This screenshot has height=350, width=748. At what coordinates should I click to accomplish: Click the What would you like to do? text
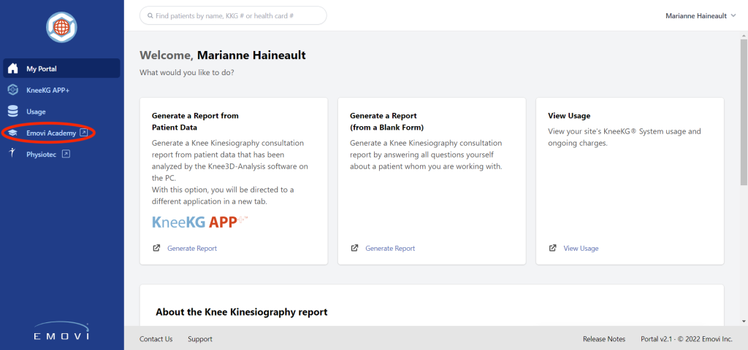pos(186,74)
